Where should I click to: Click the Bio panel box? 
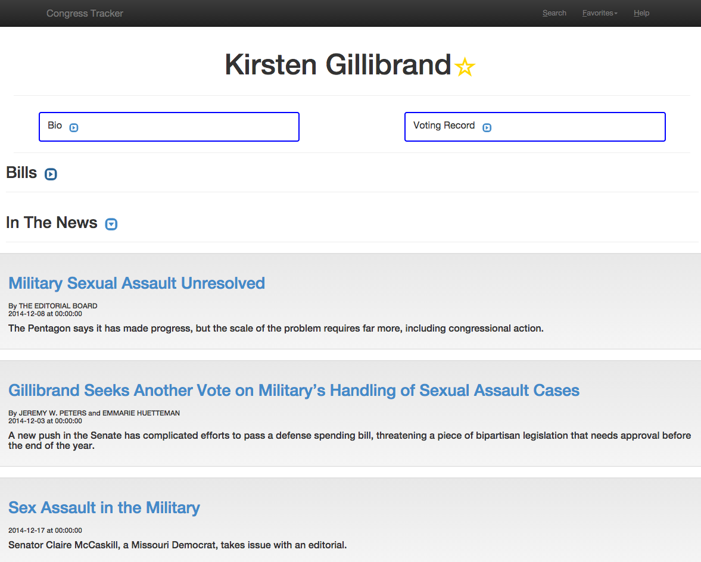click(x=169, y=127)
